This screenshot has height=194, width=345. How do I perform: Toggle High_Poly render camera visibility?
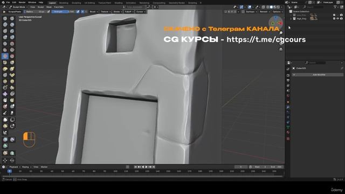coord(341,19)
